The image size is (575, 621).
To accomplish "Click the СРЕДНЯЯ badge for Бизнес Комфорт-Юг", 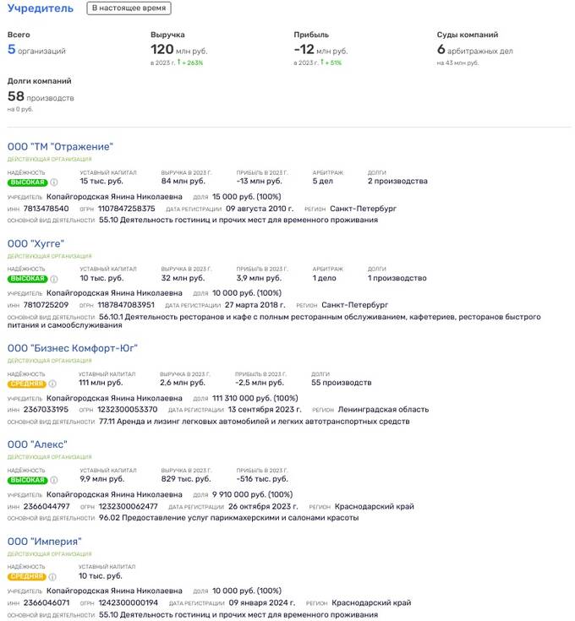I will (x=27, y=384).
